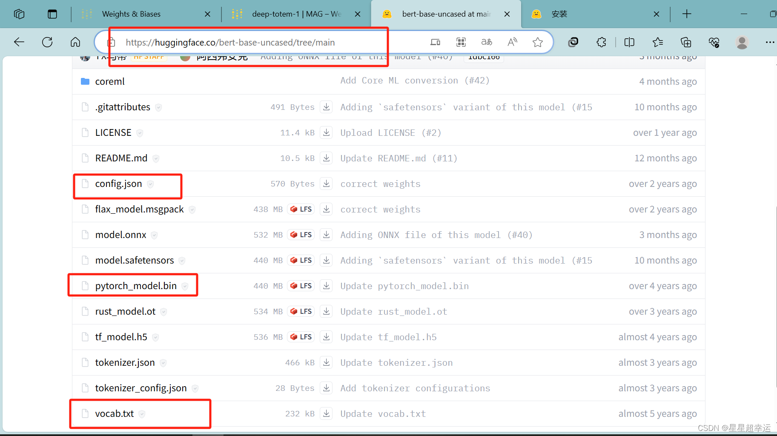
Task: Open the tab actions menu
Action: pyautogui.click(x=52, y=14)
